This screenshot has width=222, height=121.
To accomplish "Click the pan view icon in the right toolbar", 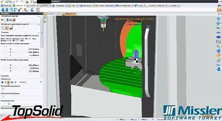I will click(x=219, y=19).
